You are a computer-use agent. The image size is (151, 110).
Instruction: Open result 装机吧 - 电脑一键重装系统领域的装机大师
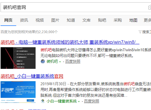click(70, 42)
